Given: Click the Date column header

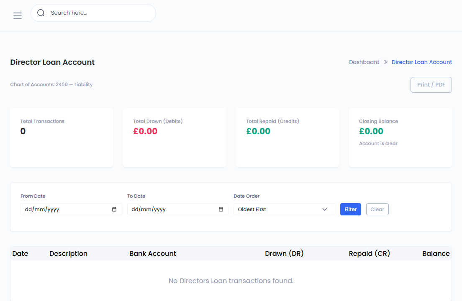Looking at the screenshot, I should 20,254.
